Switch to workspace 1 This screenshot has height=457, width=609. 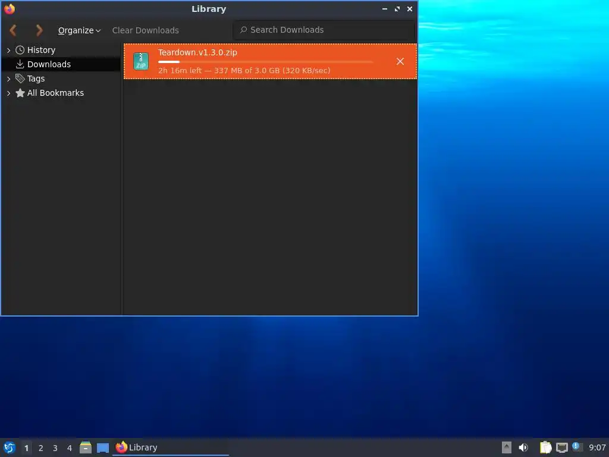pyautogui.click(x=26, y=448)
